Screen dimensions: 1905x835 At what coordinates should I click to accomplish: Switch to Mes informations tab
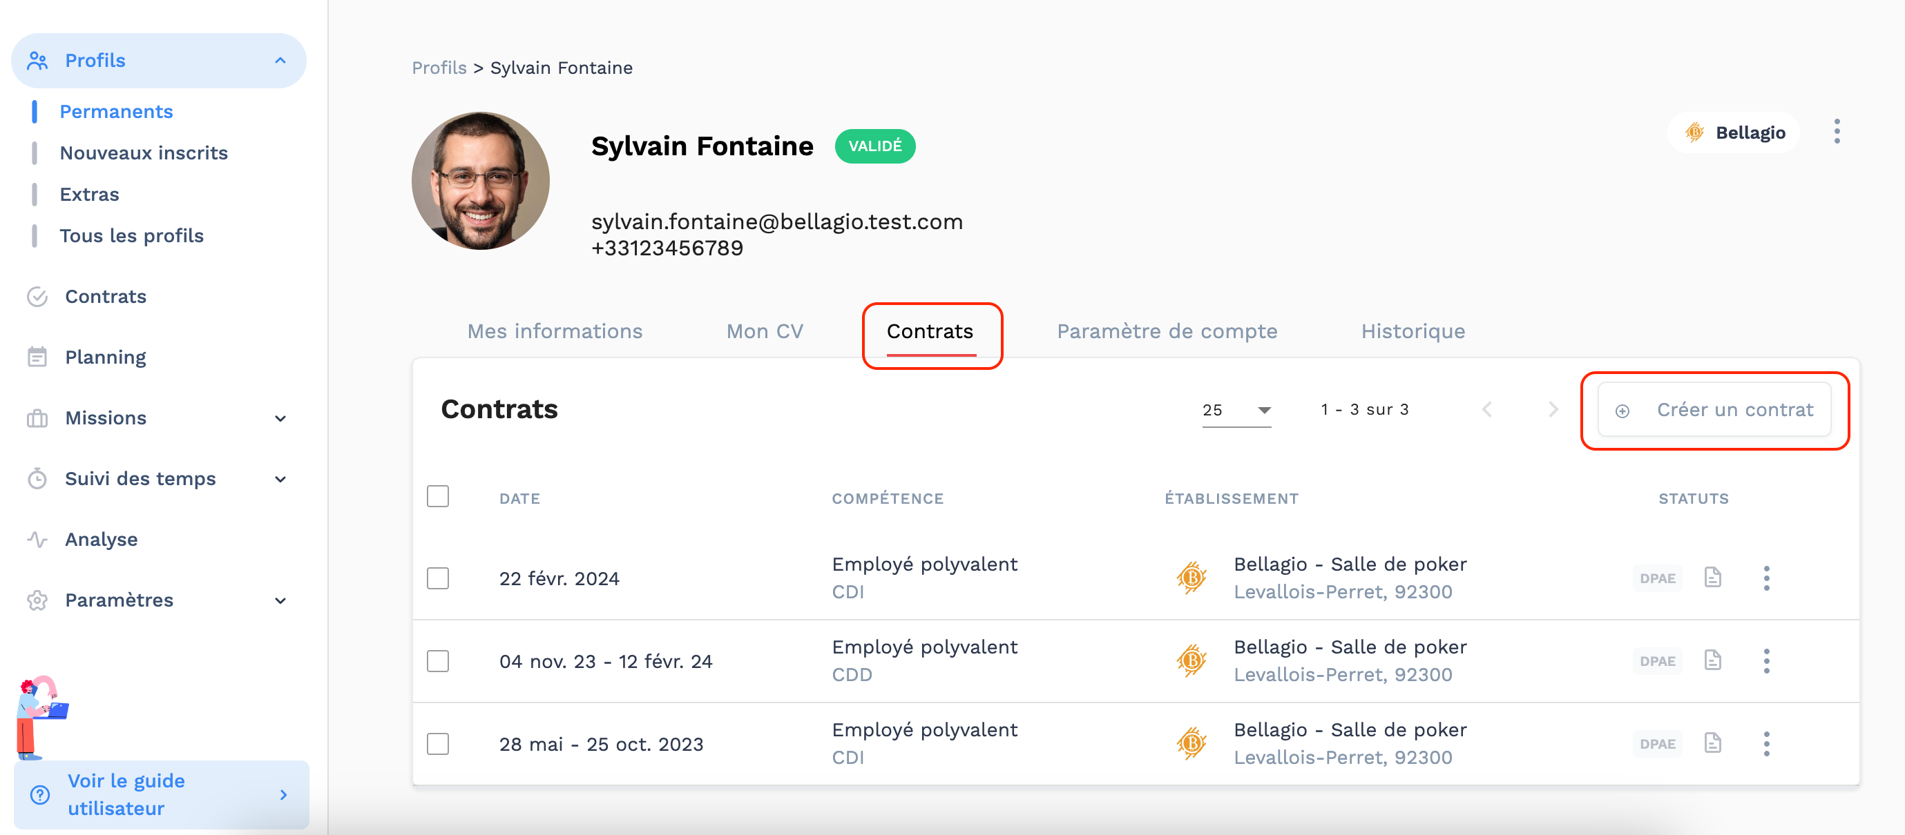[x=555, y=331]
